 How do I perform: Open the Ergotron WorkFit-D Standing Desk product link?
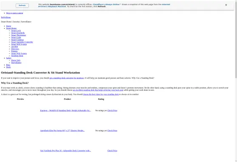coord(65,111)
